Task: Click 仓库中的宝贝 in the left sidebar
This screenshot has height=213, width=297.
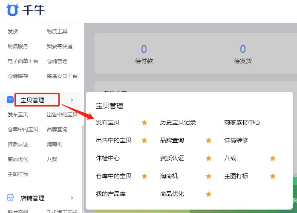Action: [23, 130]
